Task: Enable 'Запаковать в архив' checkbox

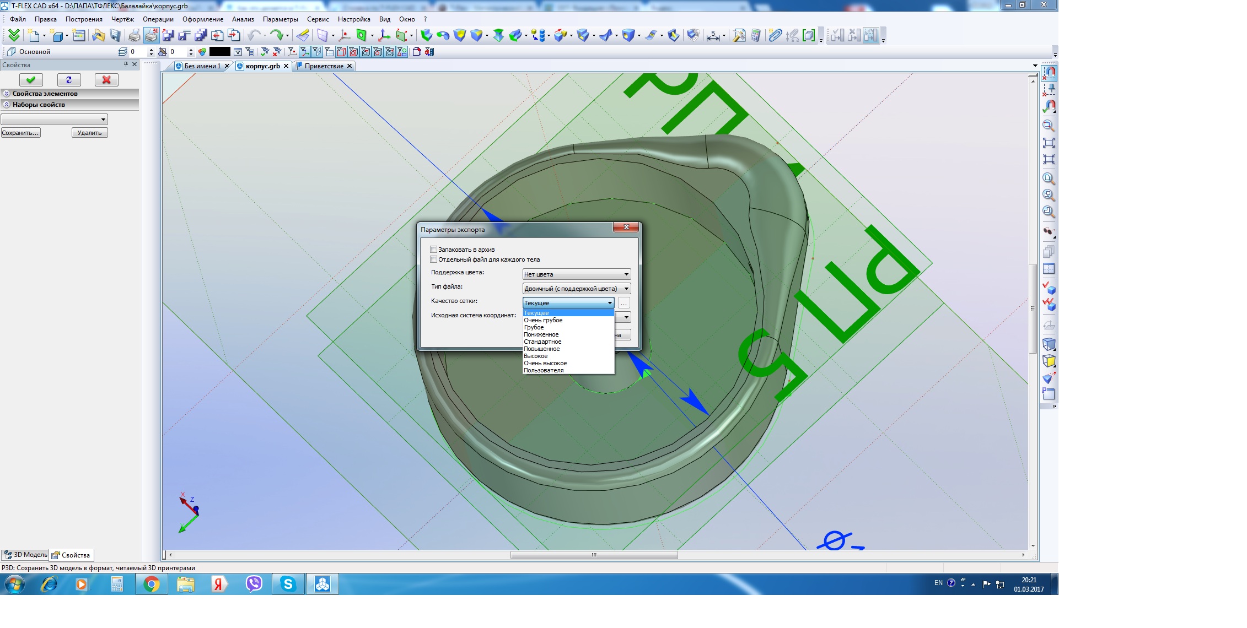Action: pyautogui.click(x=434, y=250)
